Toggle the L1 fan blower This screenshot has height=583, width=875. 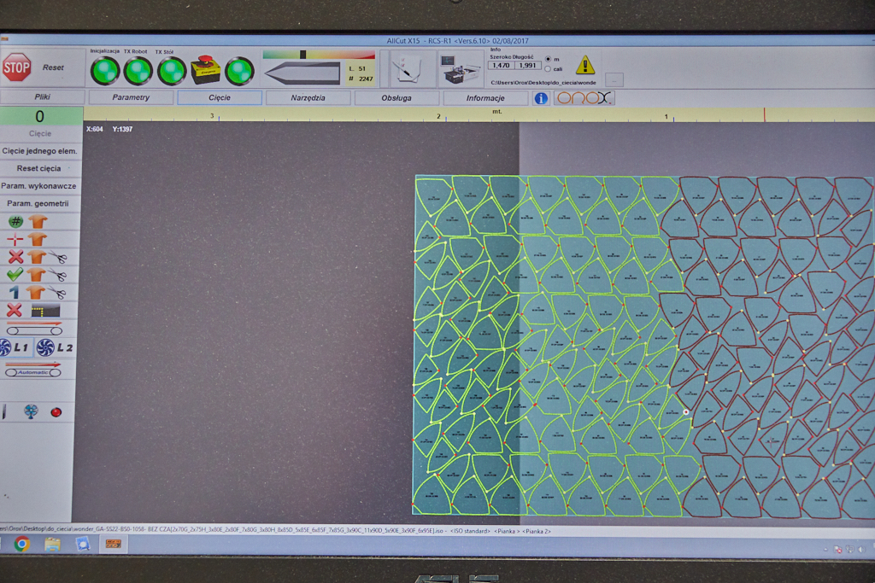[x=15, y=347]
